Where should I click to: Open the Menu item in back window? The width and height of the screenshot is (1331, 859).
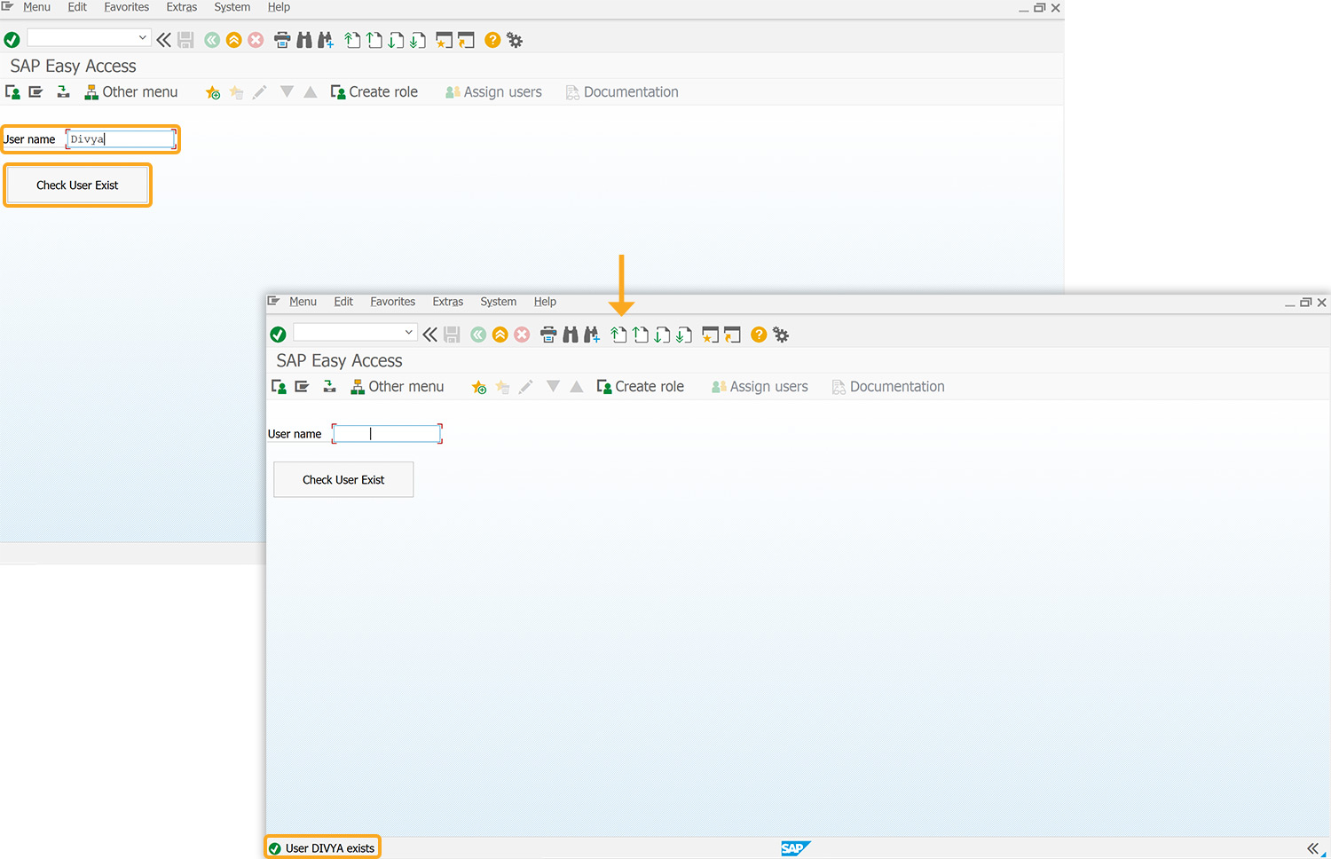tap(36, 7)
